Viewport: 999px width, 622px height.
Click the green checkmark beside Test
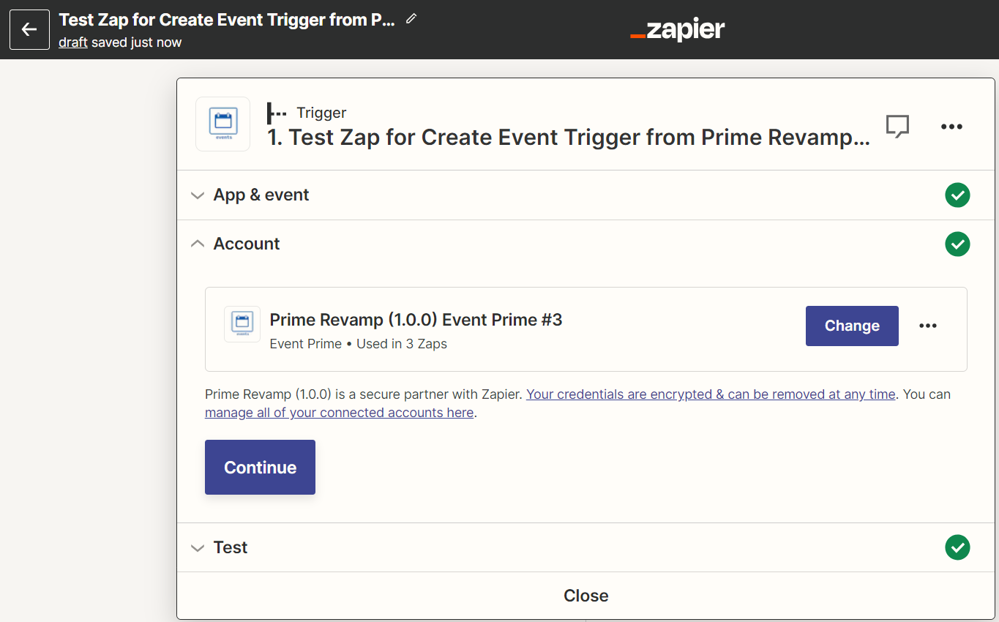tap(957, 547)
